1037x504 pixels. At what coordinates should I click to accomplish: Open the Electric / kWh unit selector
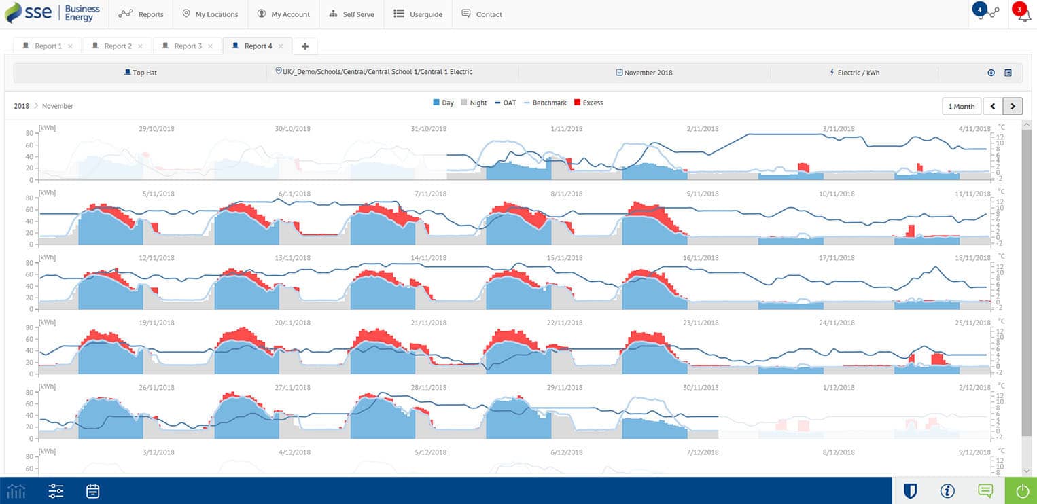[854, 73]
